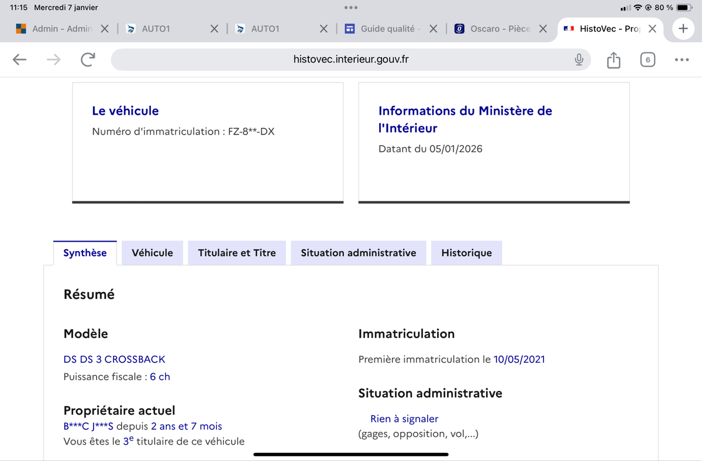Viewport: 702px width, 461px height.
Task: Open the tab overview showing 6 tabs
Action: click(647, 60)
